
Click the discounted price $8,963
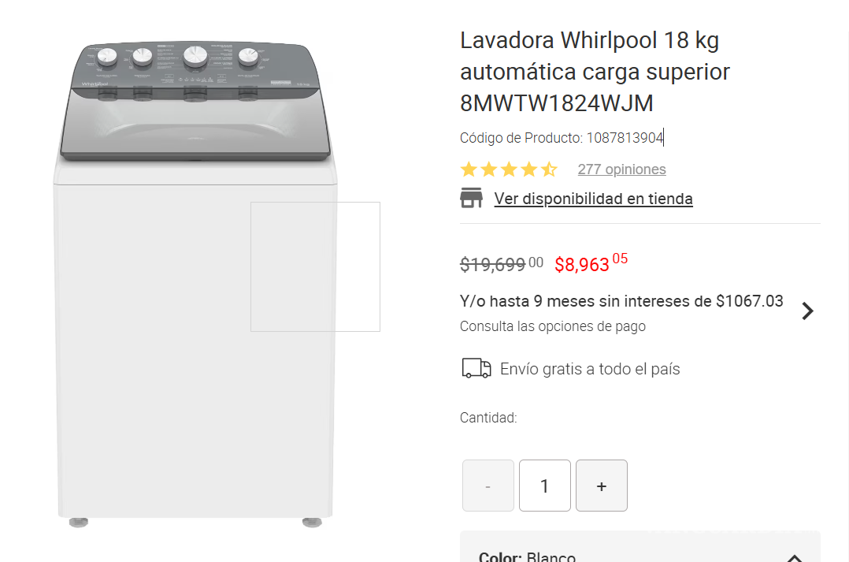pyautogui.click(x=582, y=264)
